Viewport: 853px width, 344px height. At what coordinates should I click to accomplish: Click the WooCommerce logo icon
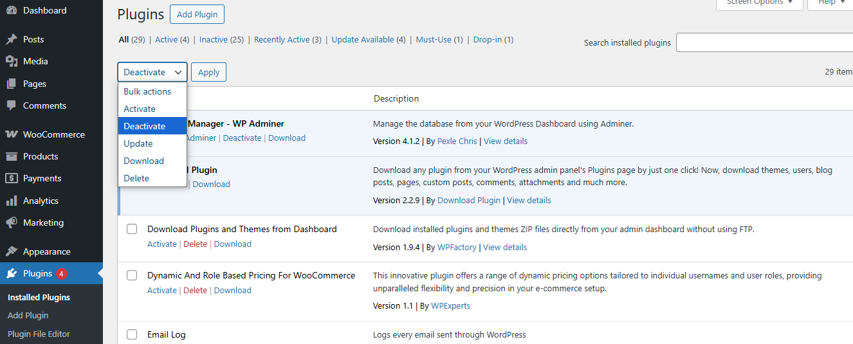coord(12,134)
